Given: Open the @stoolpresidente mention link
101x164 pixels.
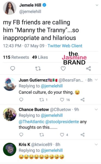Looking at the screenshot, I should [x=62, y=122].
